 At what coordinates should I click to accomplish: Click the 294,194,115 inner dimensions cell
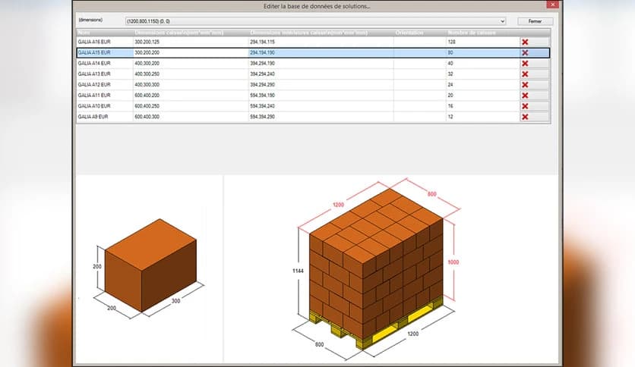(x=321, y=42)
